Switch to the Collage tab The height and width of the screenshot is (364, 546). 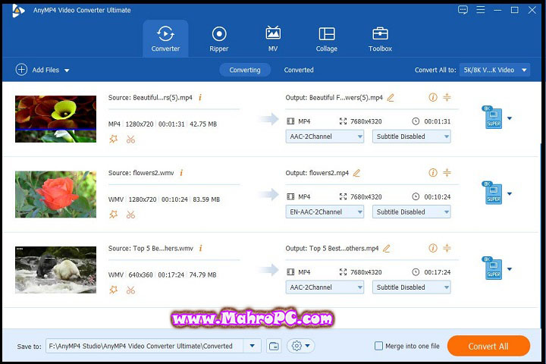327,39
